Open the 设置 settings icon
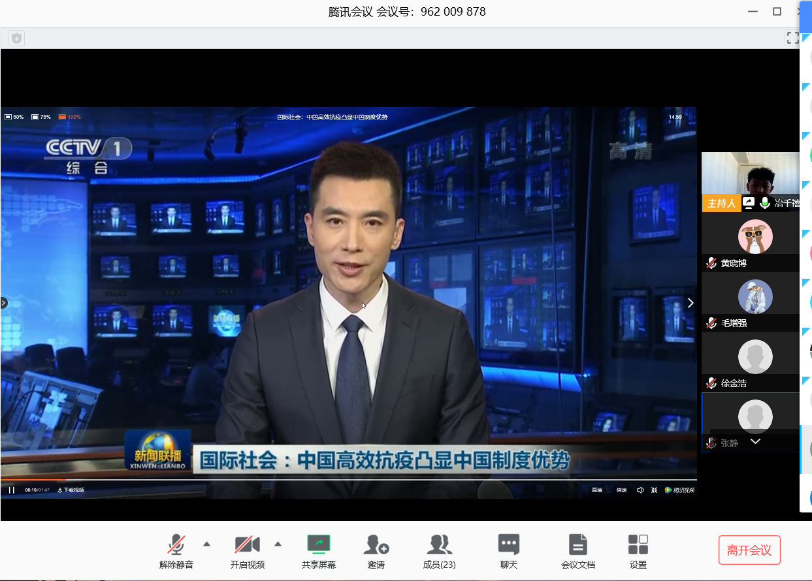Screen dimensions: 812x581 [x=638, y=544]
